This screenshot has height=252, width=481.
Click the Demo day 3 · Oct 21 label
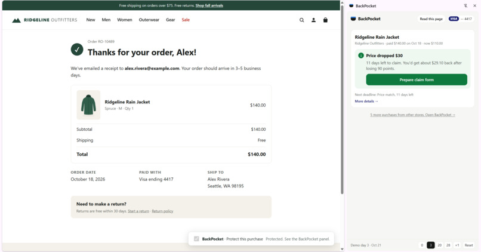click(366, 245)
